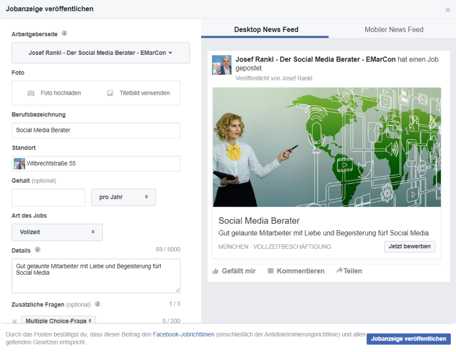The width and height of the screenshot is (456, 352).
Task: Click the info icon beside Zusätzliche Fragen
Action: click(x=98, y=304)
